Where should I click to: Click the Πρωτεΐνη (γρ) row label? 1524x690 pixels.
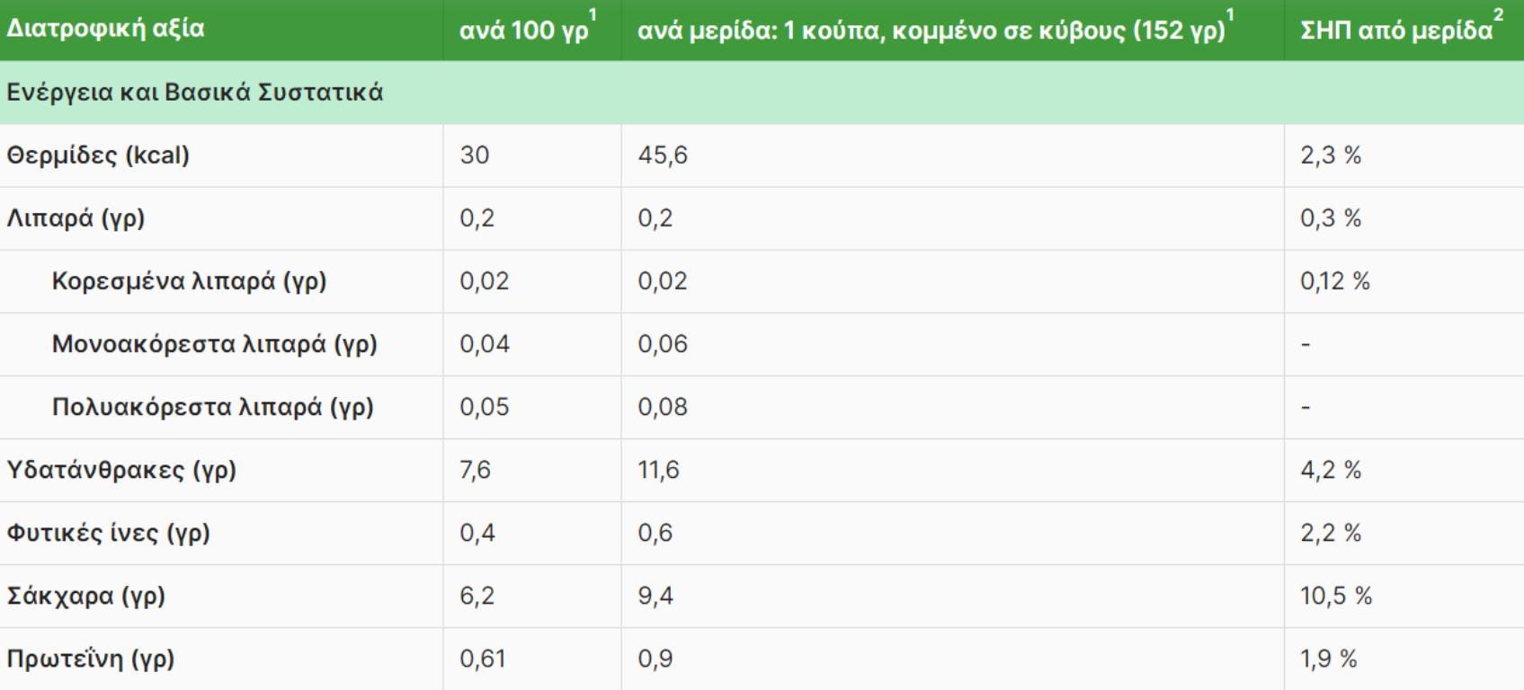(91, 659)
